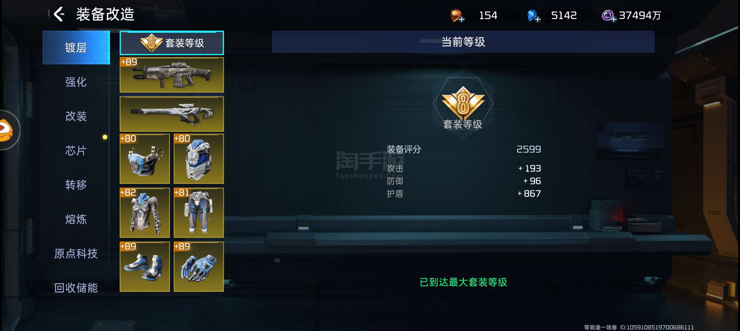This screenshot has width=740, height=331.
Task: Open the 熔炼 smelting tab
Action: 76,219
